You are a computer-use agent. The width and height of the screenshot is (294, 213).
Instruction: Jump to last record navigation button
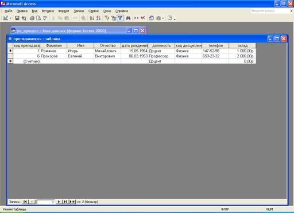pyautogui.click(x=65, y=202)
